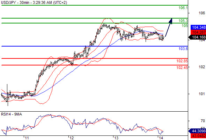Select the 105.3 resistance level label
206x140 pixels.
183,21
